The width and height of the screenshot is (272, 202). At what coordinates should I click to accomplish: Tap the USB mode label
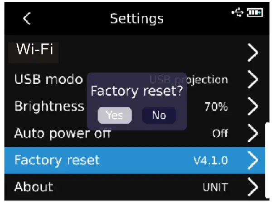click(48, 79)
